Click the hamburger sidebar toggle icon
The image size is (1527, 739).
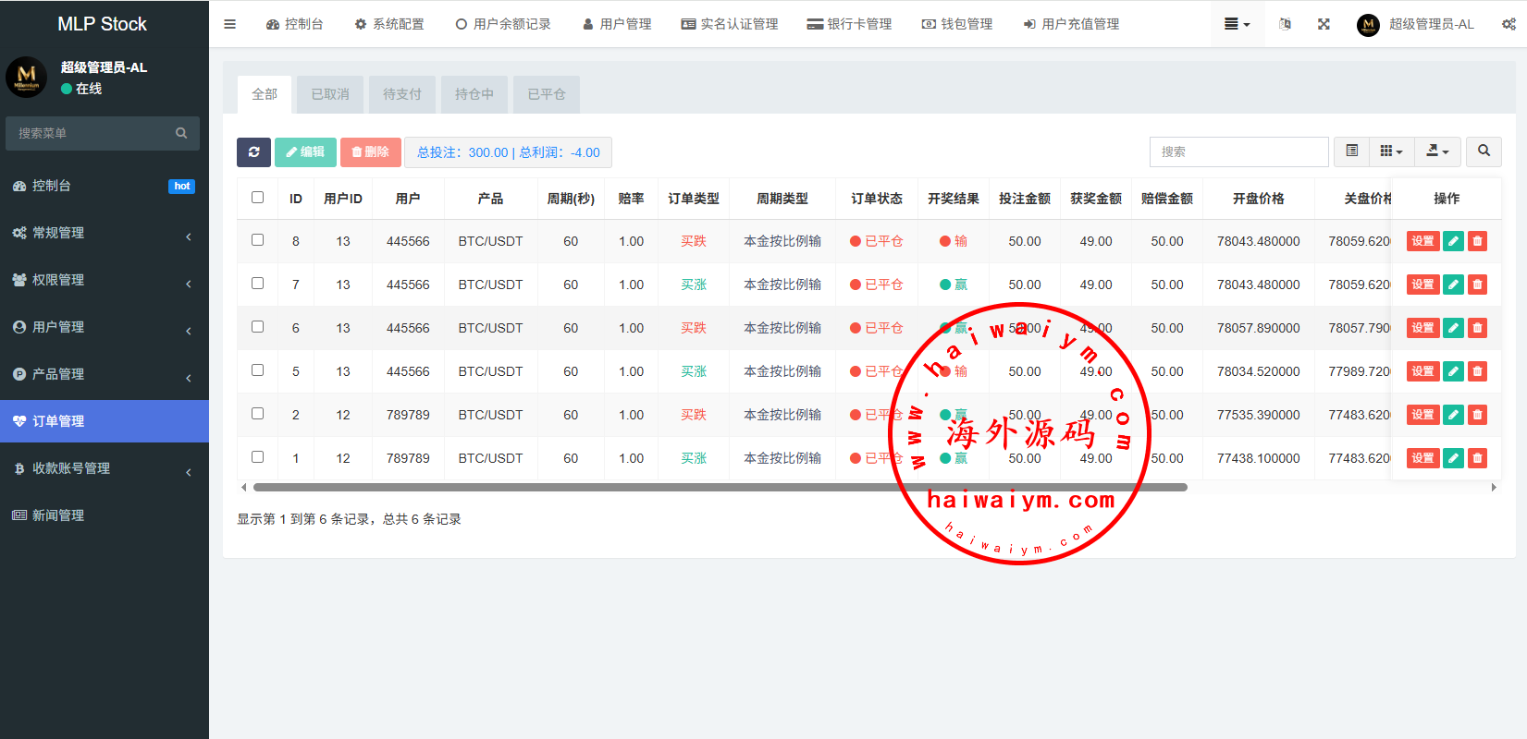click(230, 24)
